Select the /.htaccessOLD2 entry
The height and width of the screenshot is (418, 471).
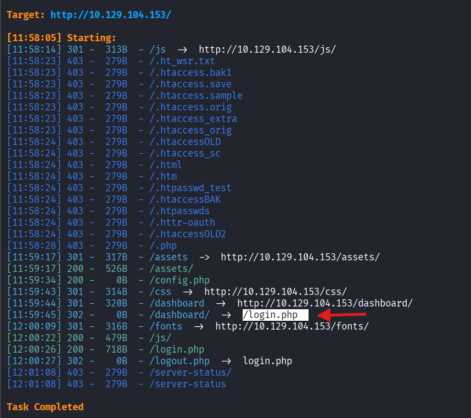[190, 234]
